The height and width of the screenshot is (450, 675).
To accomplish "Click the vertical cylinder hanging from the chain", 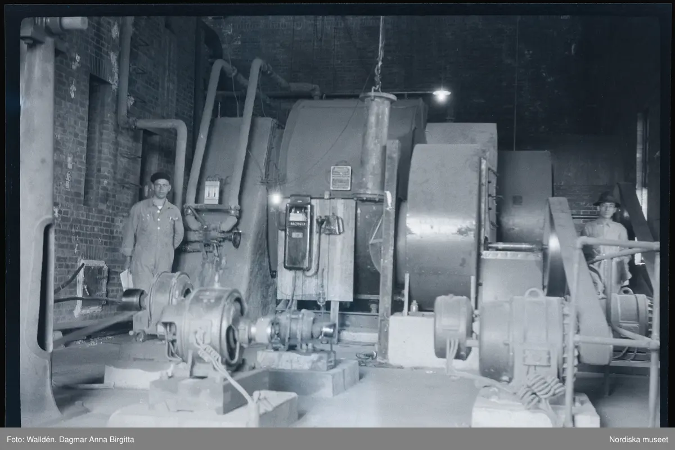I will pos(375,143).
